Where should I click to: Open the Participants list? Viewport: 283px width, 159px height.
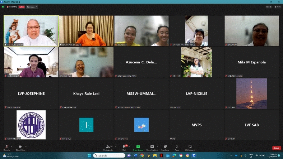tap(108, 147)
